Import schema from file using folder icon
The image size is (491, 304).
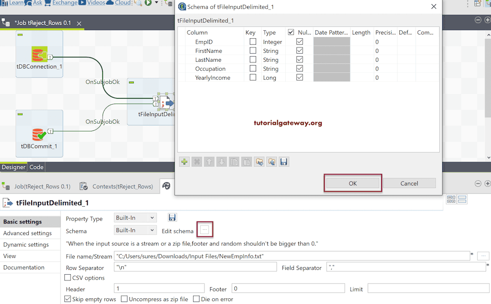point(259,162)
